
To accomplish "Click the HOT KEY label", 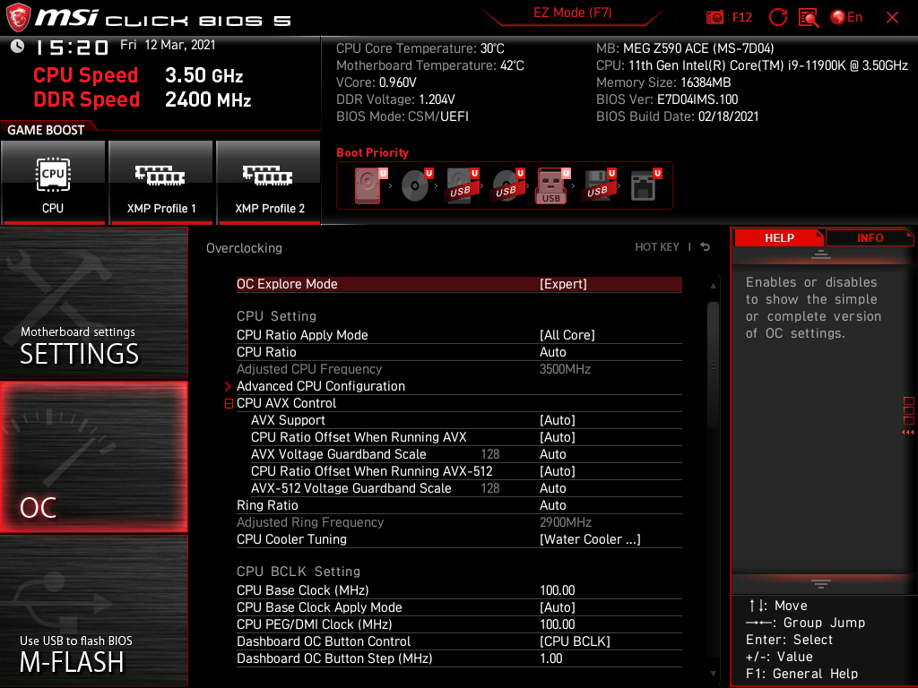I will (x=657, y=247).
